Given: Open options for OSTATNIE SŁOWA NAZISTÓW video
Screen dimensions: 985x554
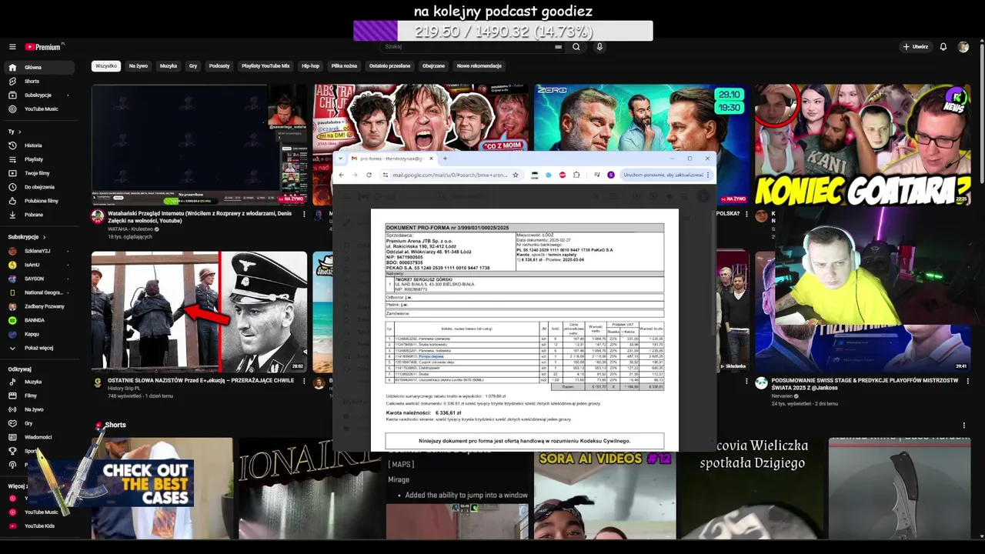Looking at the screenshot, I should click(x=304, y=382).
